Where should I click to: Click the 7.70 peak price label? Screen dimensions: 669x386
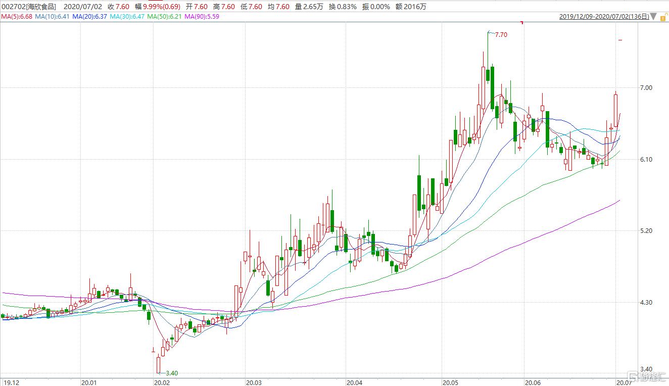click(x=501, y=35)
